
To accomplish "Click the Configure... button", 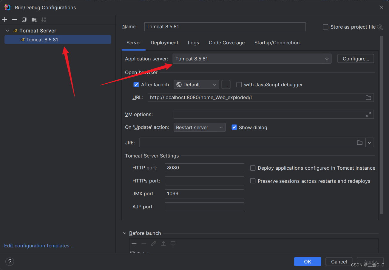I will click(x=356, y=59).
